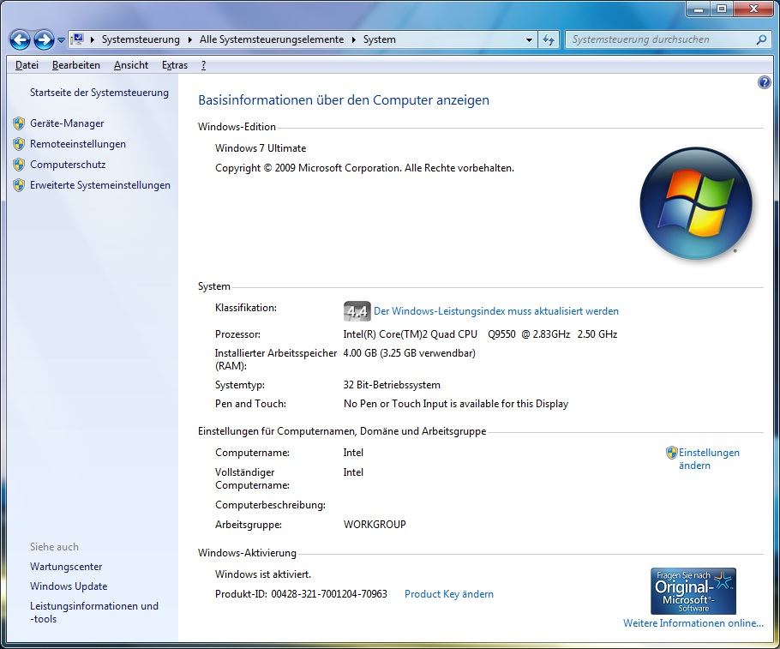The image size is (780, 649).
Task: Click the 4.00 GB RAM value
Action: click(409, 353)
